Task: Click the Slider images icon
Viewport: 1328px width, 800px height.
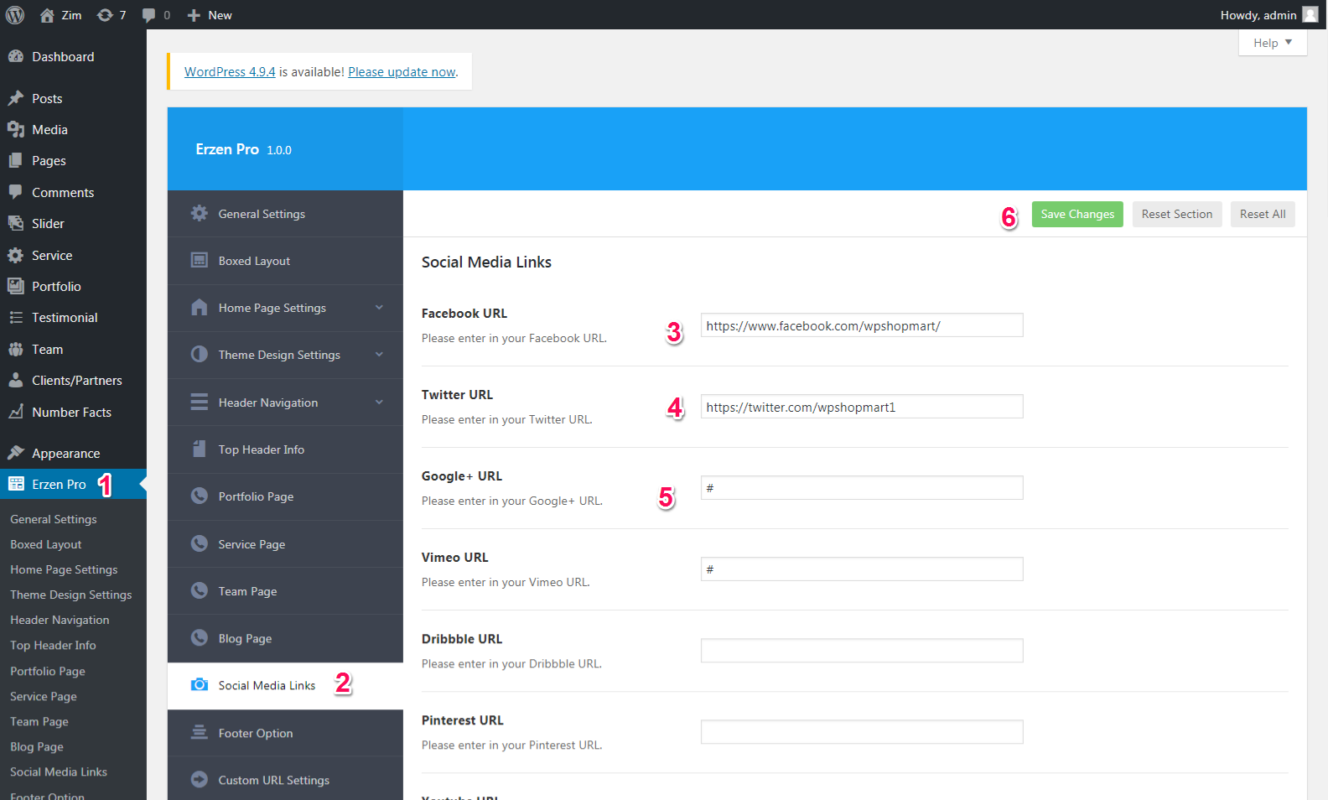Action: point(15,223)
